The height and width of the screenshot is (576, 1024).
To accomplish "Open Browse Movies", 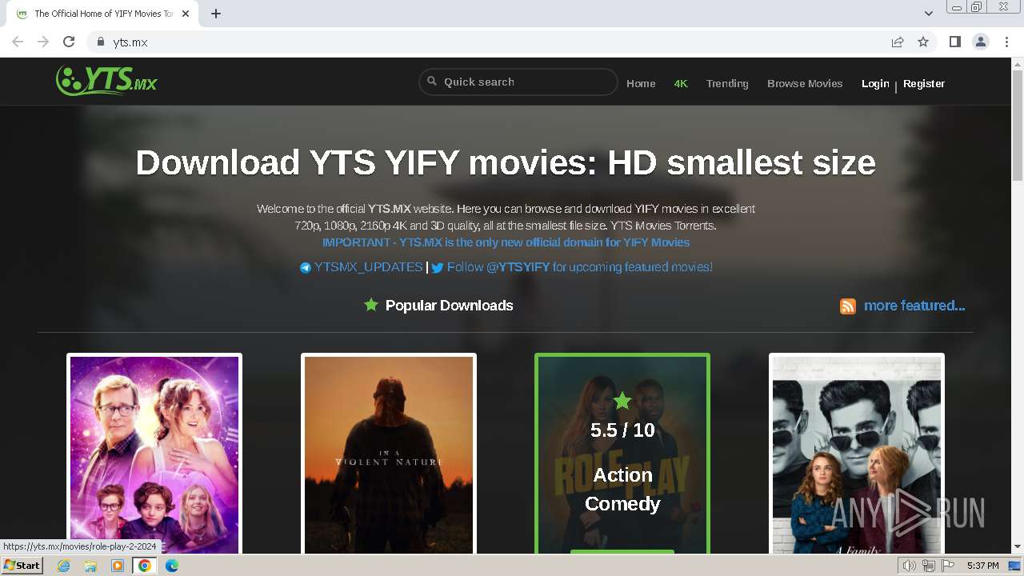I will pos(805,83).
